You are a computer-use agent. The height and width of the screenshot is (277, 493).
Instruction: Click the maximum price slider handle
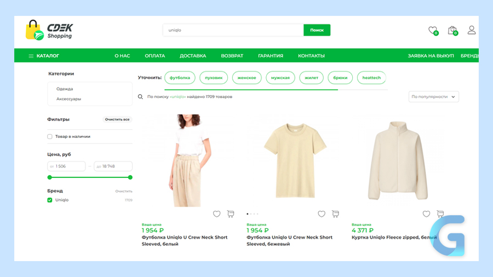pyautogui.click(x=130, y=177)
